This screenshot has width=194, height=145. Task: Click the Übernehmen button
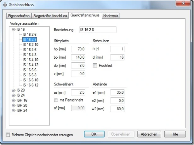(121, 134)
